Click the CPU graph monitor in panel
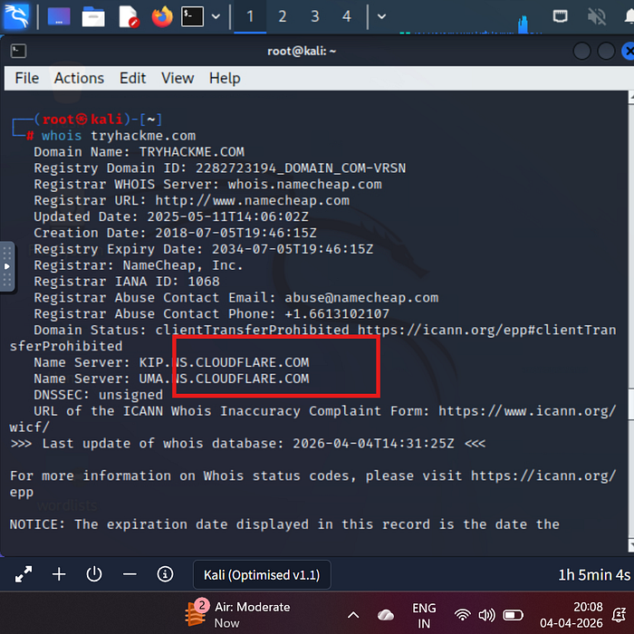Image resolution: width=634 pixels, height=634 pixels. pos(471,24)
